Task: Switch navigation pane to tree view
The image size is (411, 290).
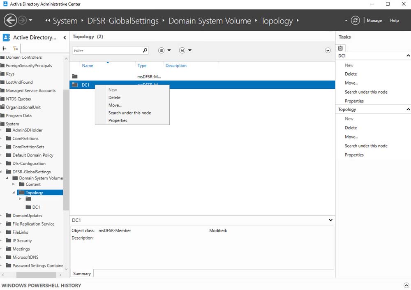Action: [16, 48]
